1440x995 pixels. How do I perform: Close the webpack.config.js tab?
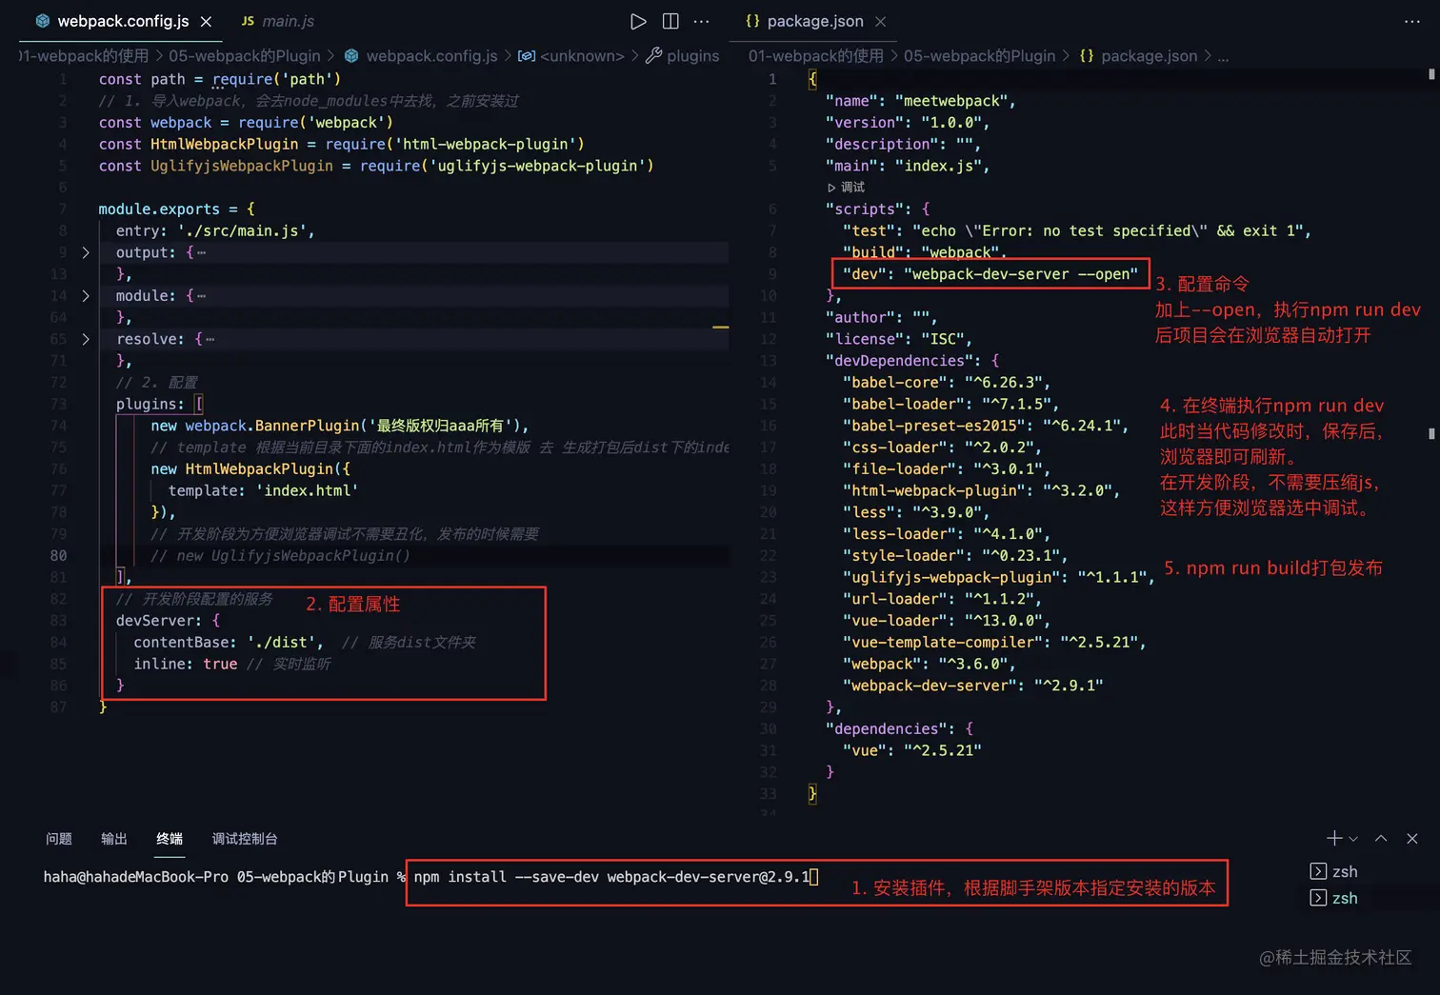point(207,21)
